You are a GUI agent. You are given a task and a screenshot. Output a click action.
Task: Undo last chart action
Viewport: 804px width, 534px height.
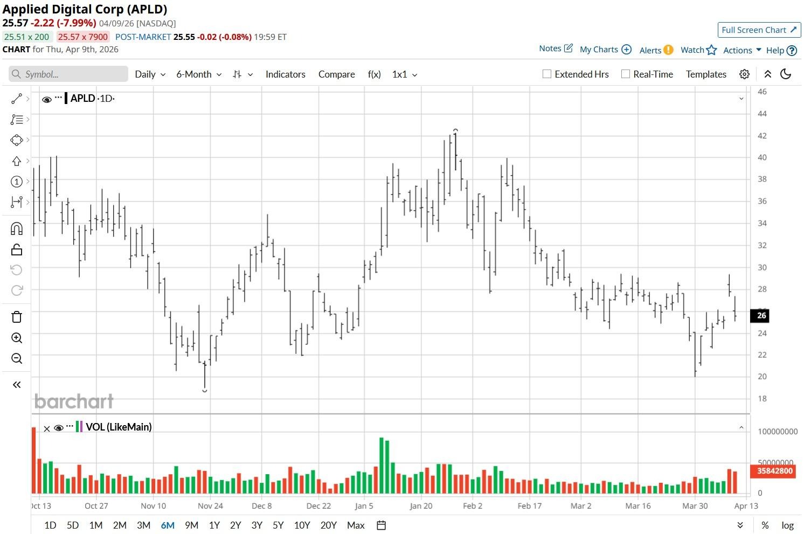pyautogui.click(x=17, y=270)
